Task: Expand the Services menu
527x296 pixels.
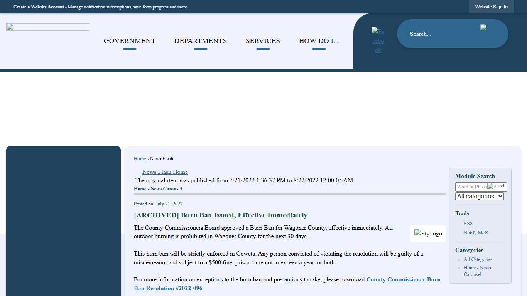Action: (x=263, y=41)
